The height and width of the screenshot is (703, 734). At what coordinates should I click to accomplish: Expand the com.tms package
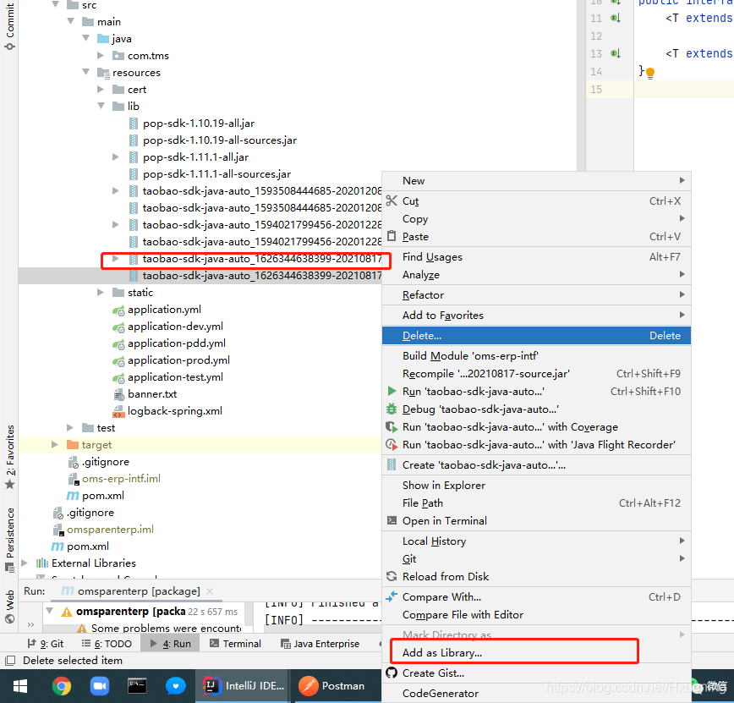click(x=101, y=55)
